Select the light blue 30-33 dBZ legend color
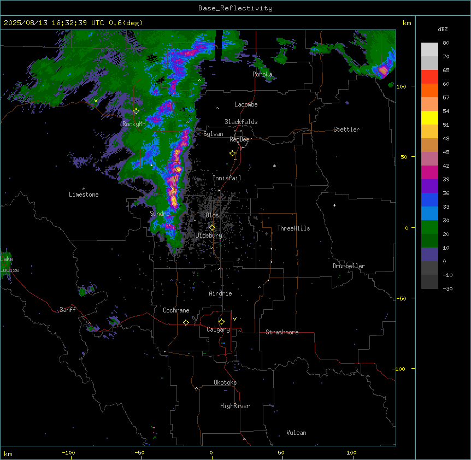The image size is (471, 460). 429,214
